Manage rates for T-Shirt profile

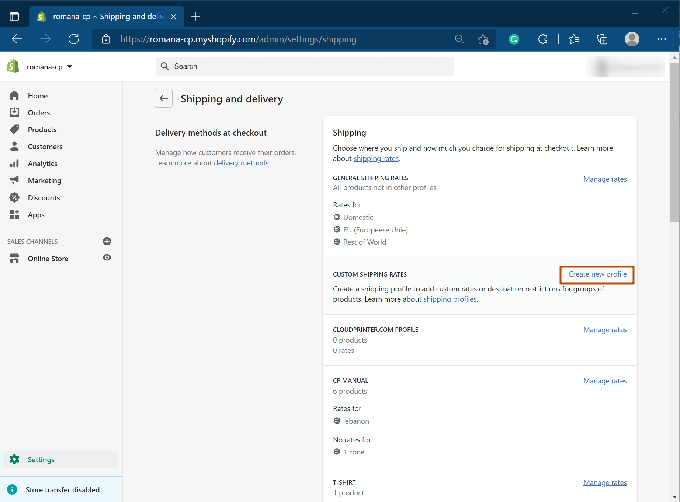605,482
